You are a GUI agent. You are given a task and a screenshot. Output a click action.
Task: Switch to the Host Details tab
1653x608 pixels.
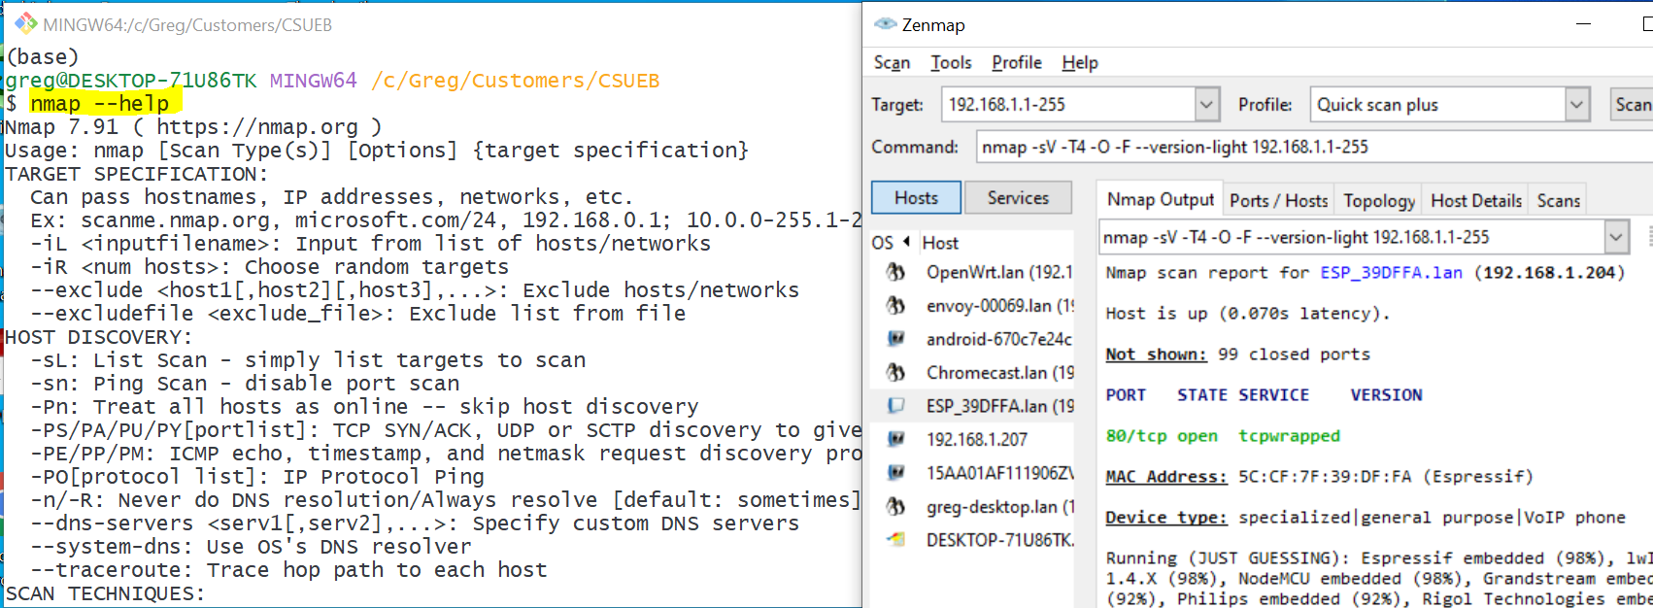click(1476, 201)
